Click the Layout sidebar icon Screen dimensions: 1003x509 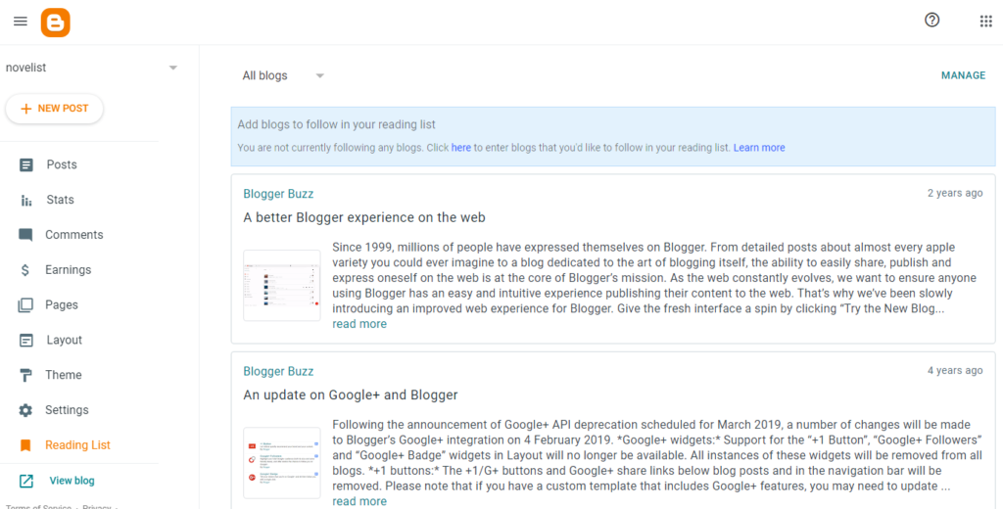(25, 341)
